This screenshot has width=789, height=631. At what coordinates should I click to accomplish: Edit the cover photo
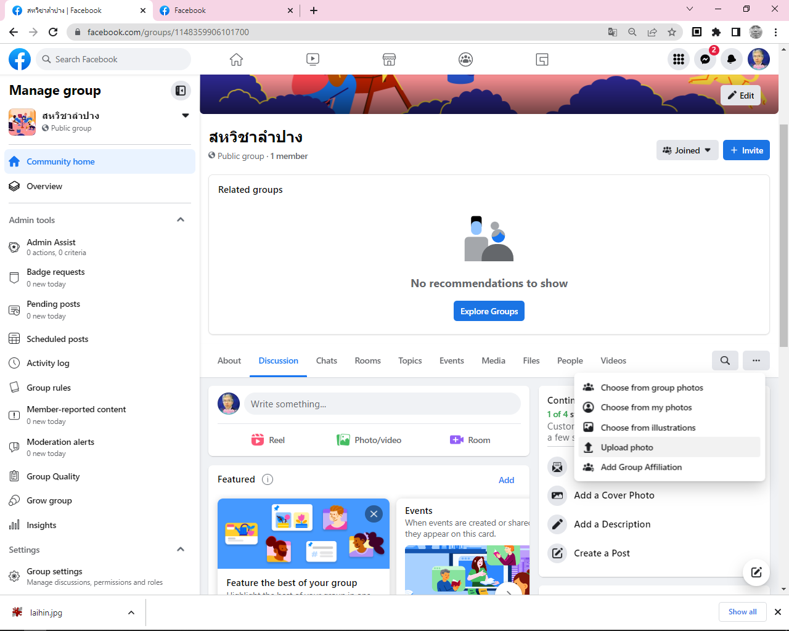coord(740,96)
